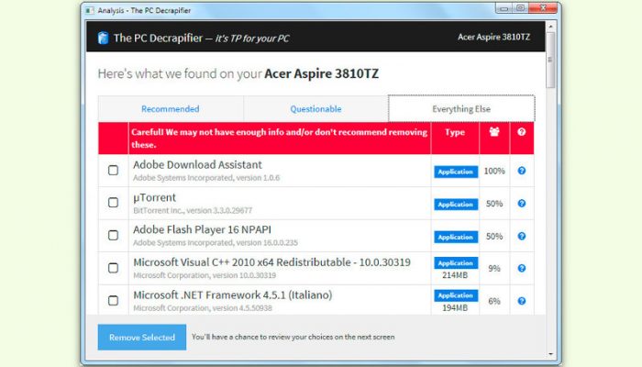Click the 214MB size text
642x367 pixels.
[455, 275]
